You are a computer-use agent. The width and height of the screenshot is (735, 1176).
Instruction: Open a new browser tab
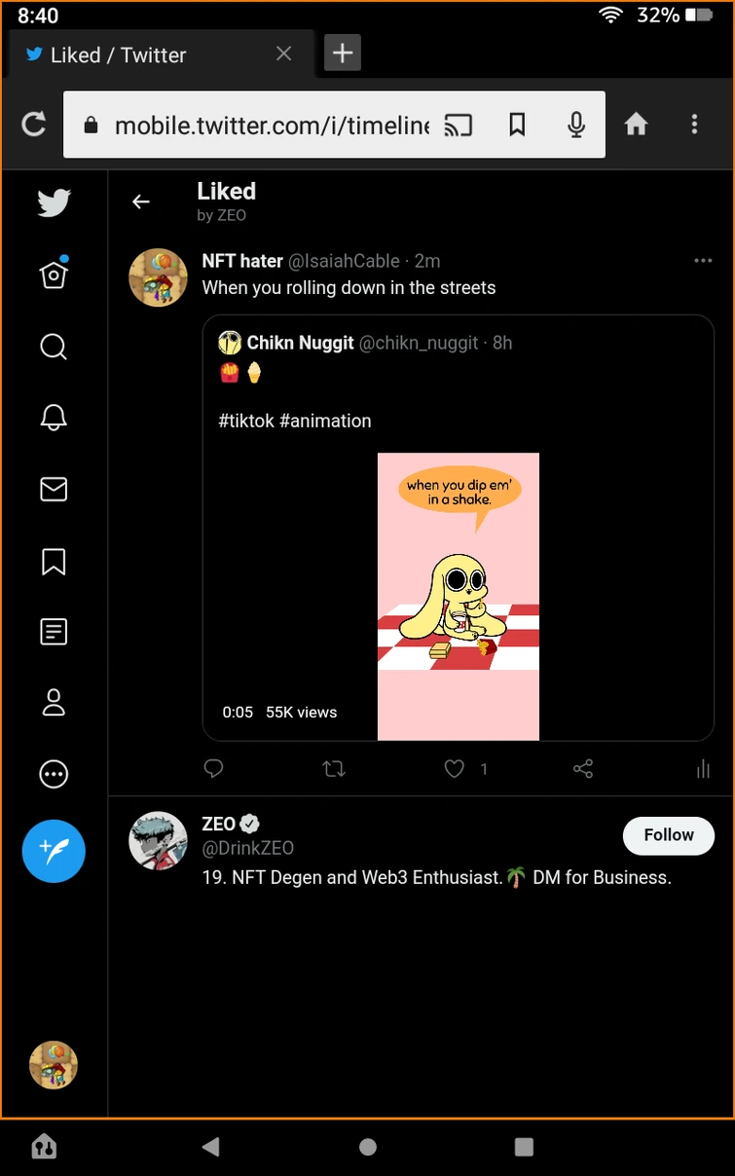pyautogui.click(x=342, y=54)
